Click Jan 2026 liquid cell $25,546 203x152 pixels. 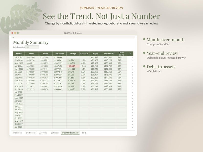click(x=96, y=57)
